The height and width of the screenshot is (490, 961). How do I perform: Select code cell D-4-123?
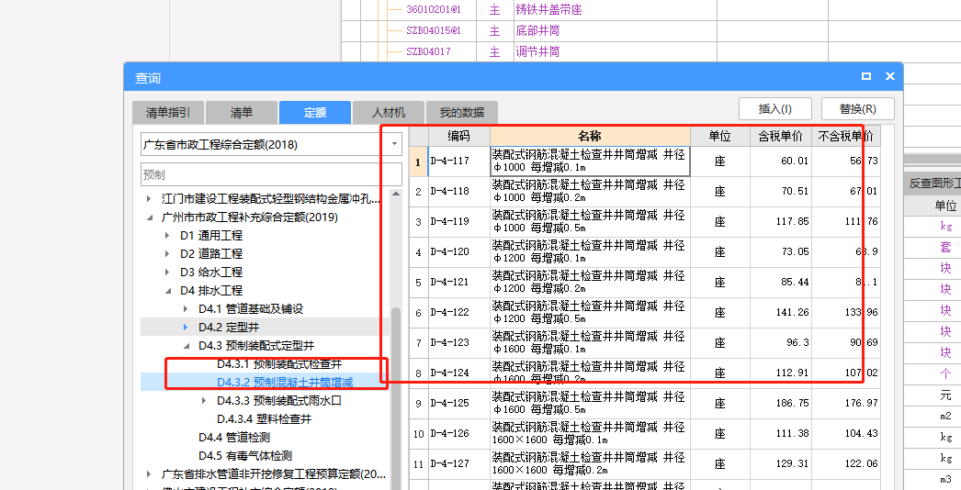coord(458,343)
